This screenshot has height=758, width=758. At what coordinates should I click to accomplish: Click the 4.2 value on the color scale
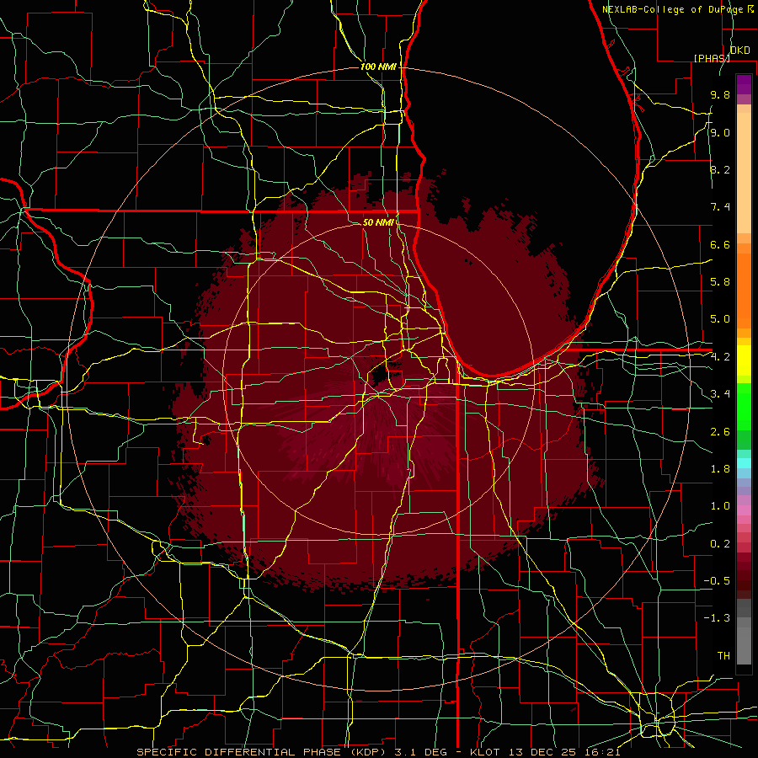[720, 357]
